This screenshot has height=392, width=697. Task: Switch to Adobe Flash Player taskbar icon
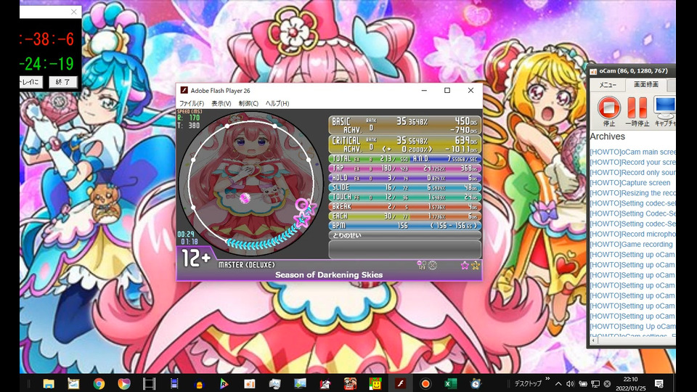pyautogui.click(x=401, y=383)
